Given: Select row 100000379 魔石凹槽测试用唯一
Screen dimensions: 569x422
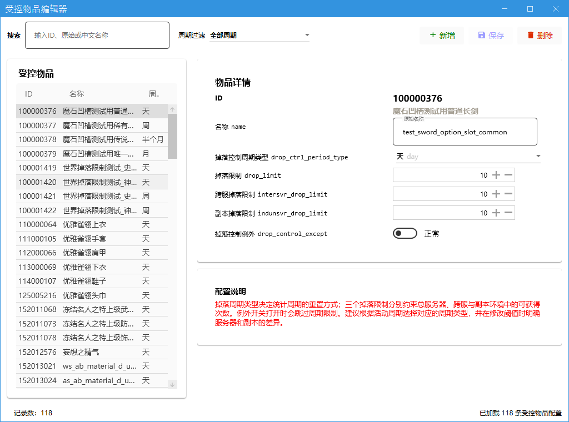Looking at the screenshot, I should (92, 154).
